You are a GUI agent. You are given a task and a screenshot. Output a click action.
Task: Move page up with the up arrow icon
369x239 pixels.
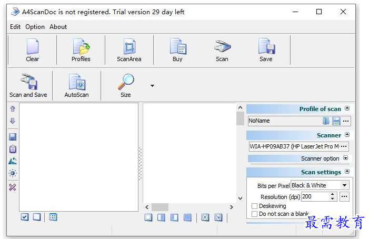(x=13, y=108)
